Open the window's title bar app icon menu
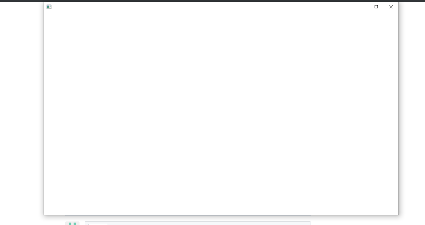Viewport: 425px width, 225px height. click(x=49, y=7)
